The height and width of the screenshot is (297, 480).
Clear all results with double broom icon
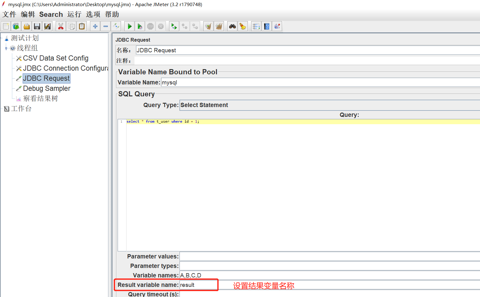(219, 26)
